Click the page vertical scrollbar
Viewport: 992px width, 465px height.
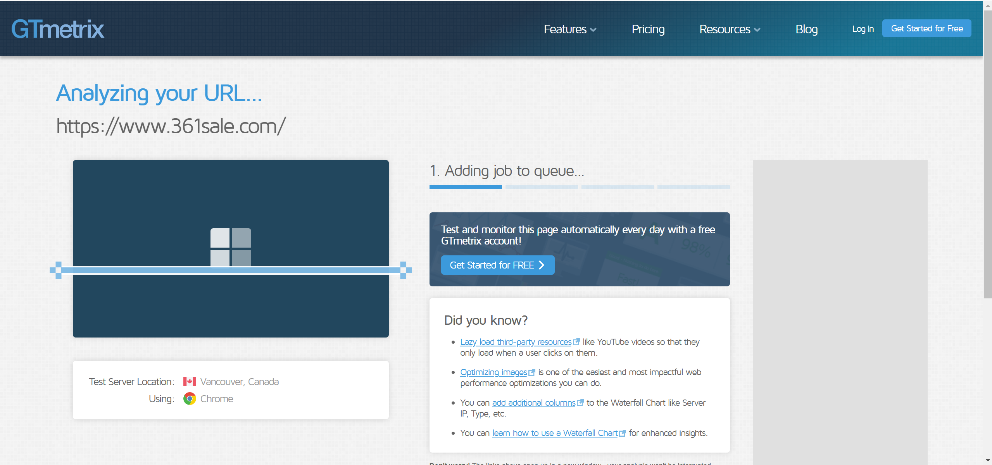pos(987,155)
